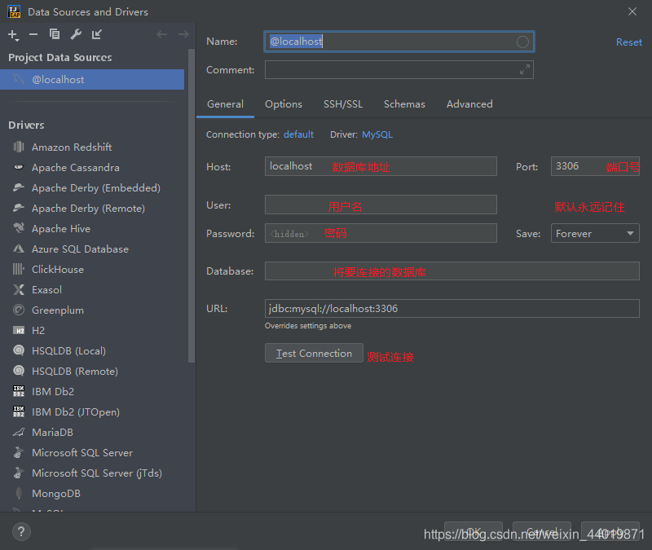Click the Apply button

[x=610, y=532]
